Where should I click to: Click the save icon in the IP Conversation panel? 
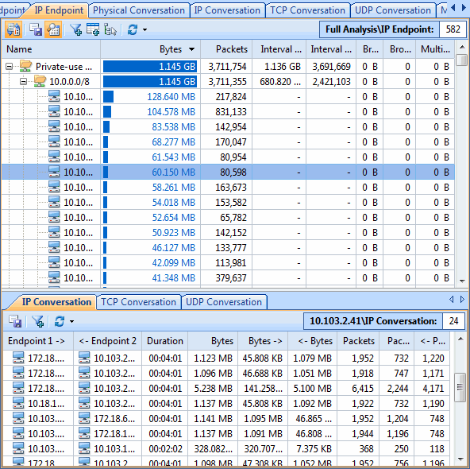15,321
